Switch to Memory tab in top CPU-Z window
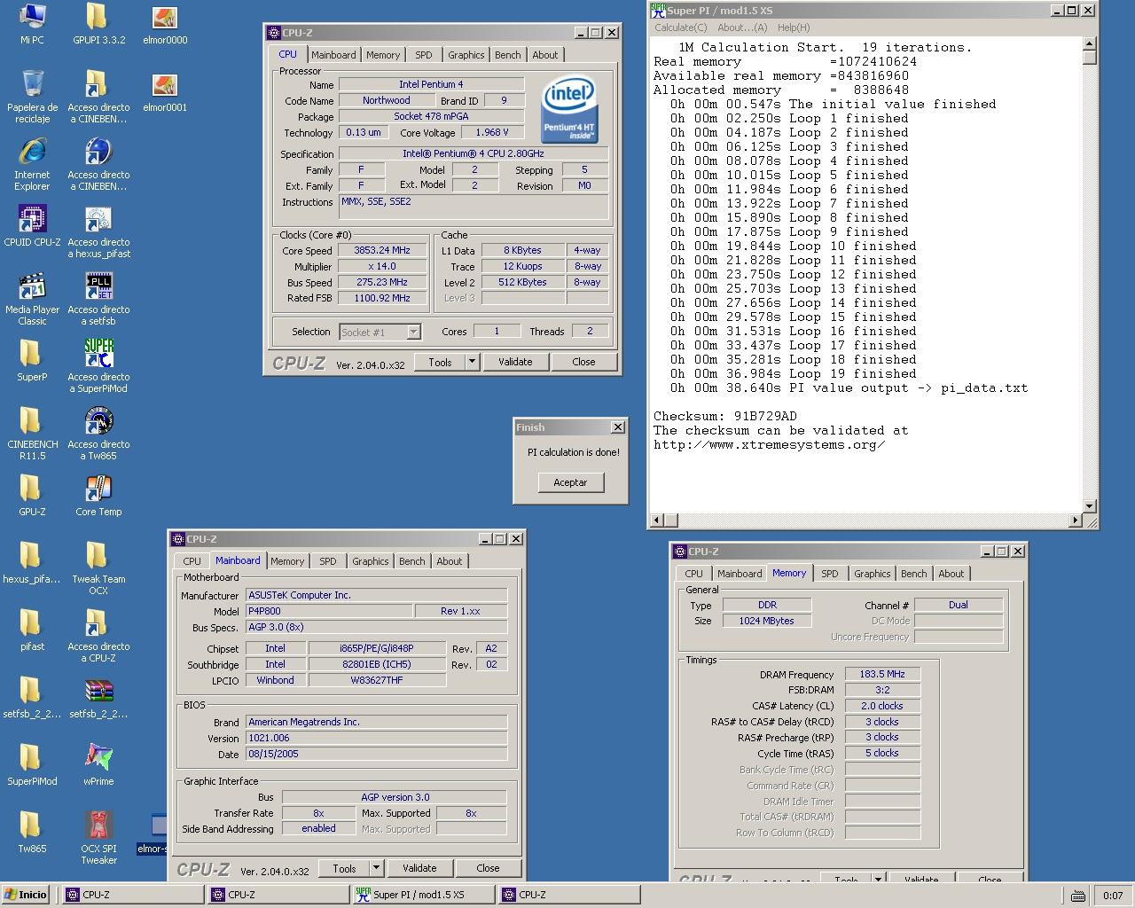This screenshot has width=1135, height=908. [383, 55]
